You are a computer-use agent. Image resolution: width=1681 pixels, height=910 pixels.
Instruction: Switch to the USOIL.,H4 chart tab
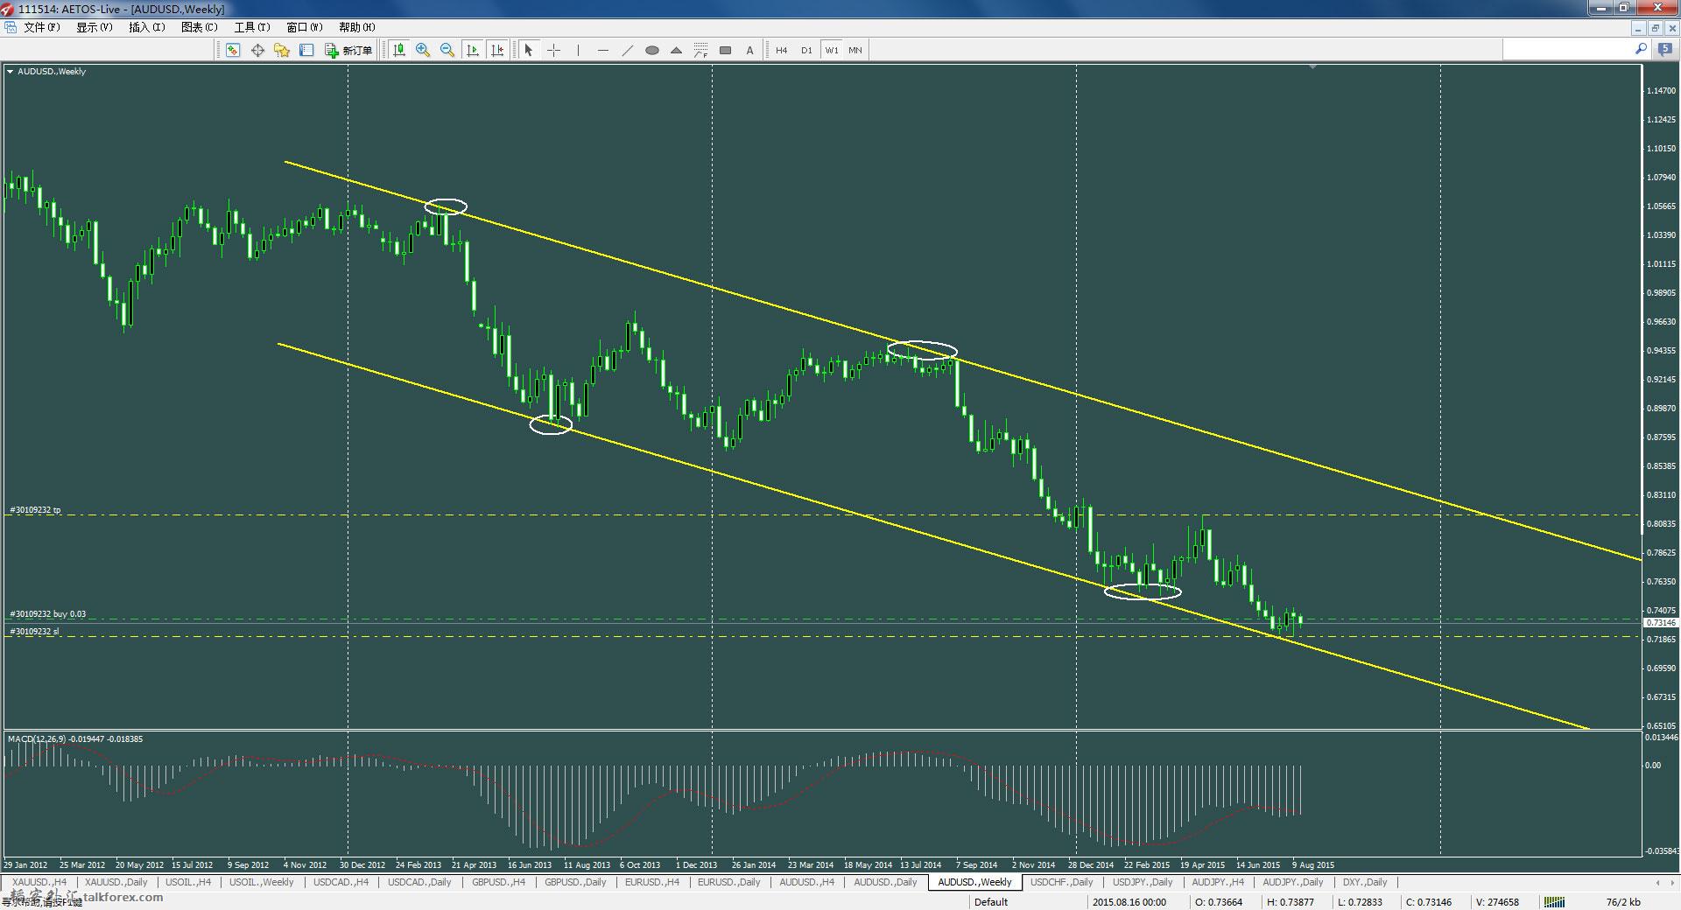point(188,882)
